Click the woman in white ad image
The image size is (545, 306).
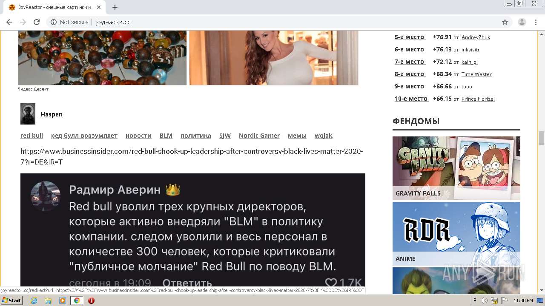(274, 58)
